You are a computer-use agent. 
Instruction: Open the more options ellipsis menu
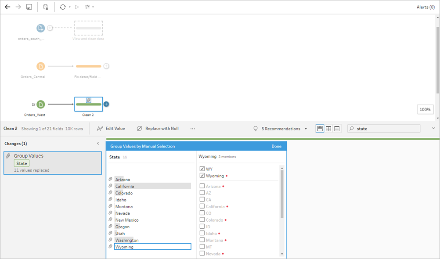[x=192, y=129]
